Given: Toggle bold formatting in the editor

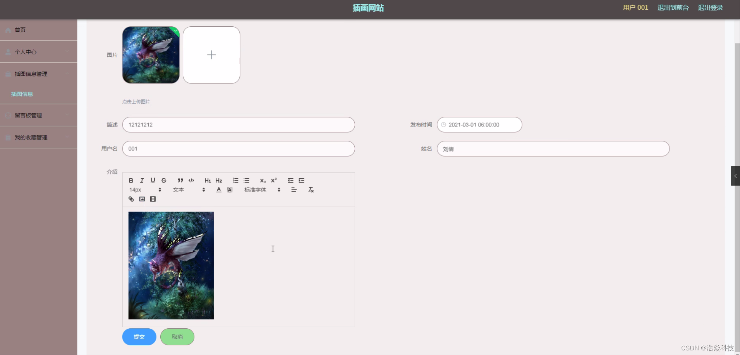Looking at the screenshot, I should 131,181.
